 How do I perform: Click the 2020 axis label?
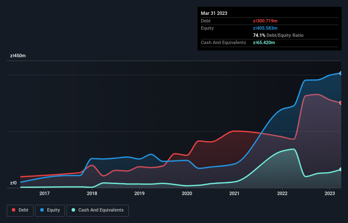(187, 193)
